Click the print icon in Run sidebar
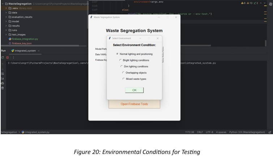The width and height of the screenshot is (273, 159). click(x=3, y=83)
